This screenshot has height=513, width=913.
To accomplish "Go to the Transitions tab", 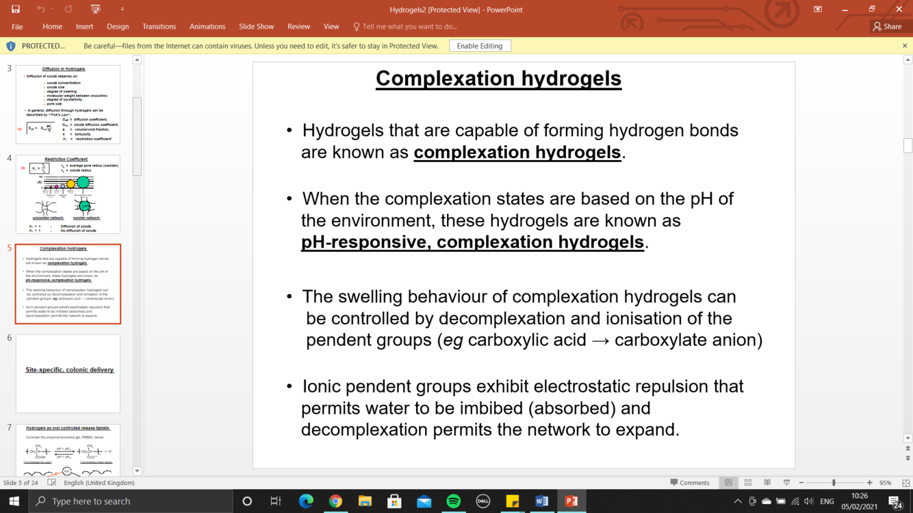I will (x=159, y=27).
